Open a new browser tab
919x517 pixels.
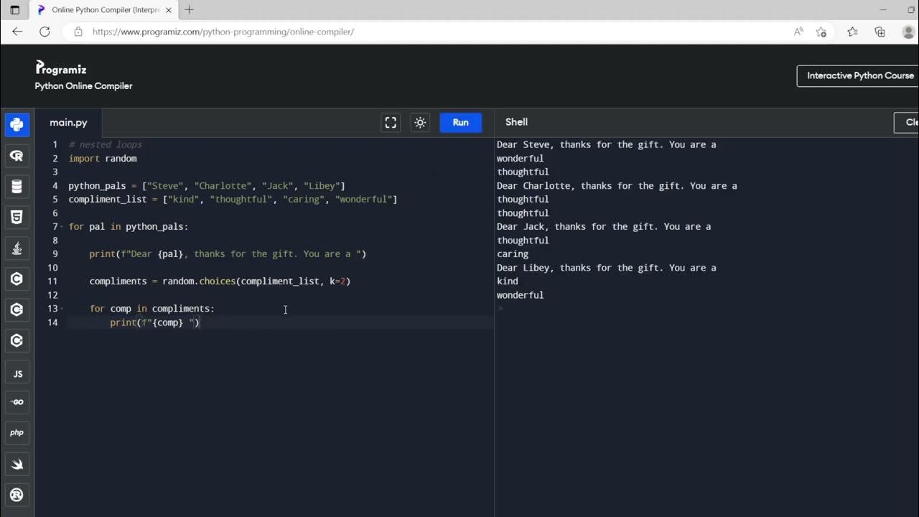click(x=190, y=10)
